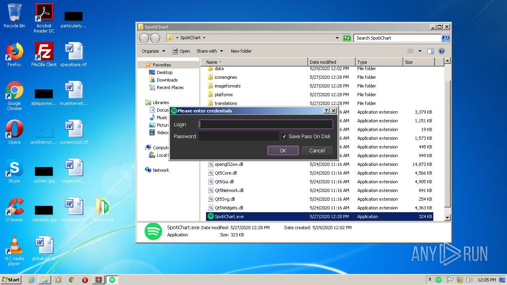Viewport: 507px width, 285px height.
Task: Select VLC media player desktop shortcut
Action: 14,251
